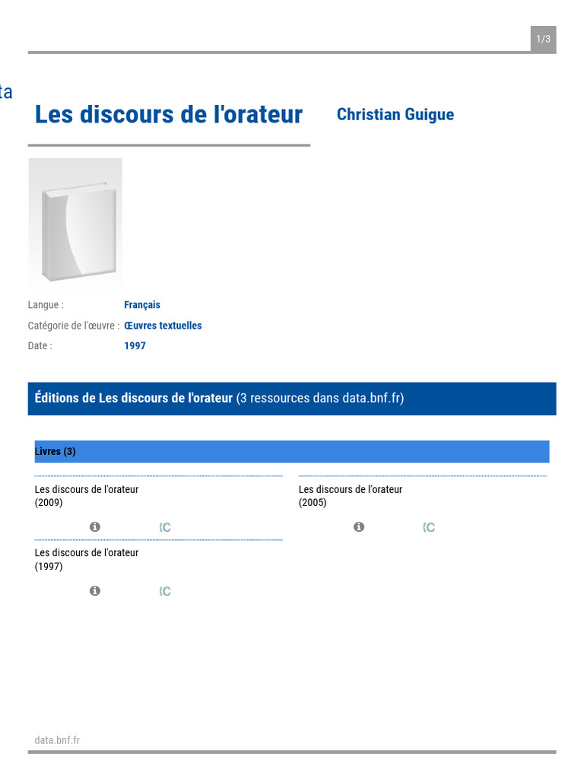Click the page title Les discours de l'orateur
The height and width of the screenshot is (779, 584).
(x=169, y=115)
